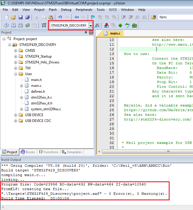This screenshot has height=210, width=193.
Task: Select system_stm32f4xx.c file
Action: (x=46, y=109)
